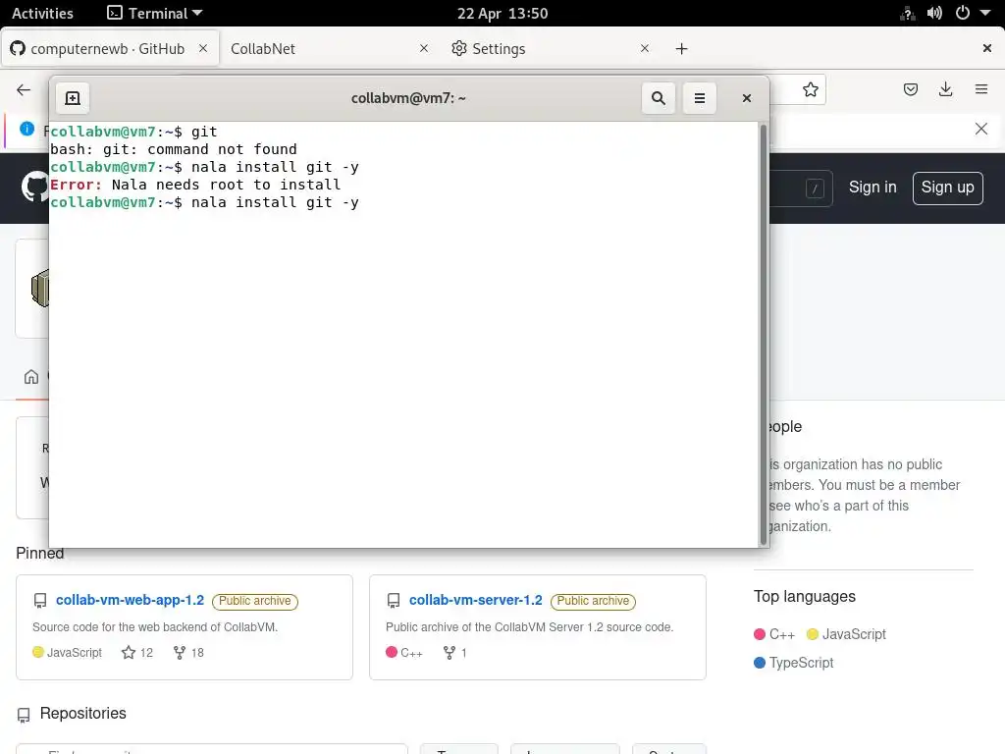The height and width of the screenshot is (754, 1005).
Task: Click the JavaScript top language
Action: coord(846,634)
